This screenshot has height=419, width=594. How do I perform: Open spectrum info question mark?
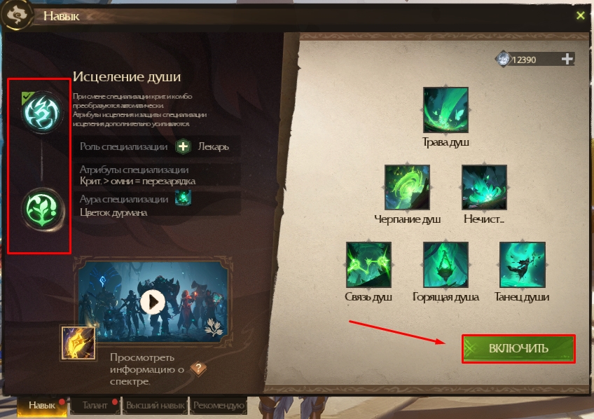click(x=198, y=369)
